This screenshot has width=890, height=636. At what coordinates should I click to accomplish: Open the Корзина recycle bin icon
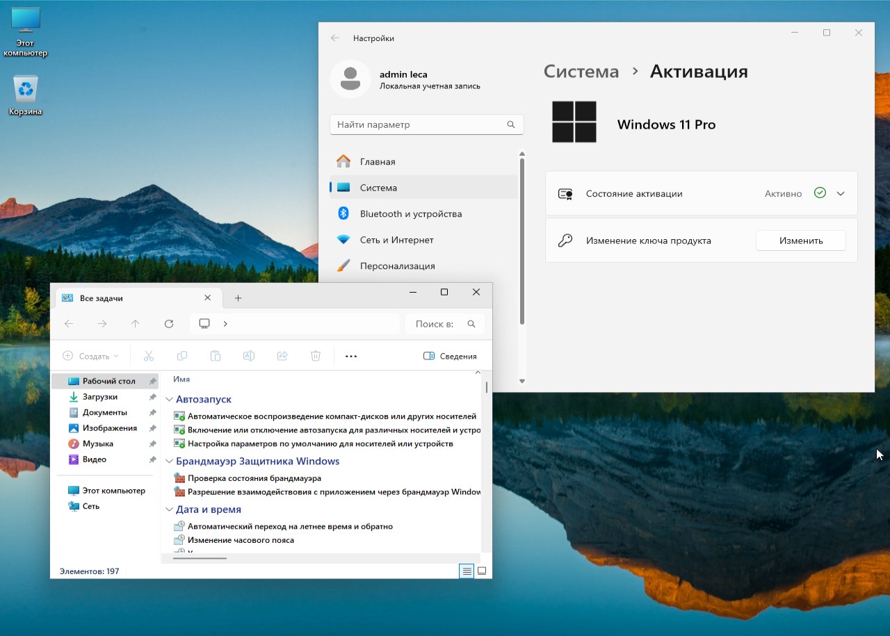point(26,96)
